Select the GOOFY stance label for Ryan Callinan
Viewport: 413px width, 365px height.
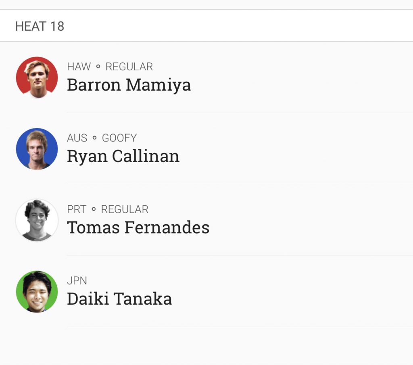(119, 138)
